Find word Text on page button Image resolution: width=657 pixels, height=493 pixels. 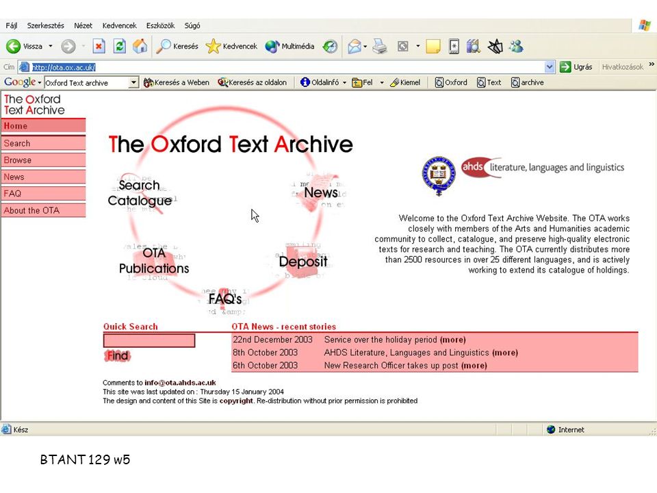pos(489,83)
